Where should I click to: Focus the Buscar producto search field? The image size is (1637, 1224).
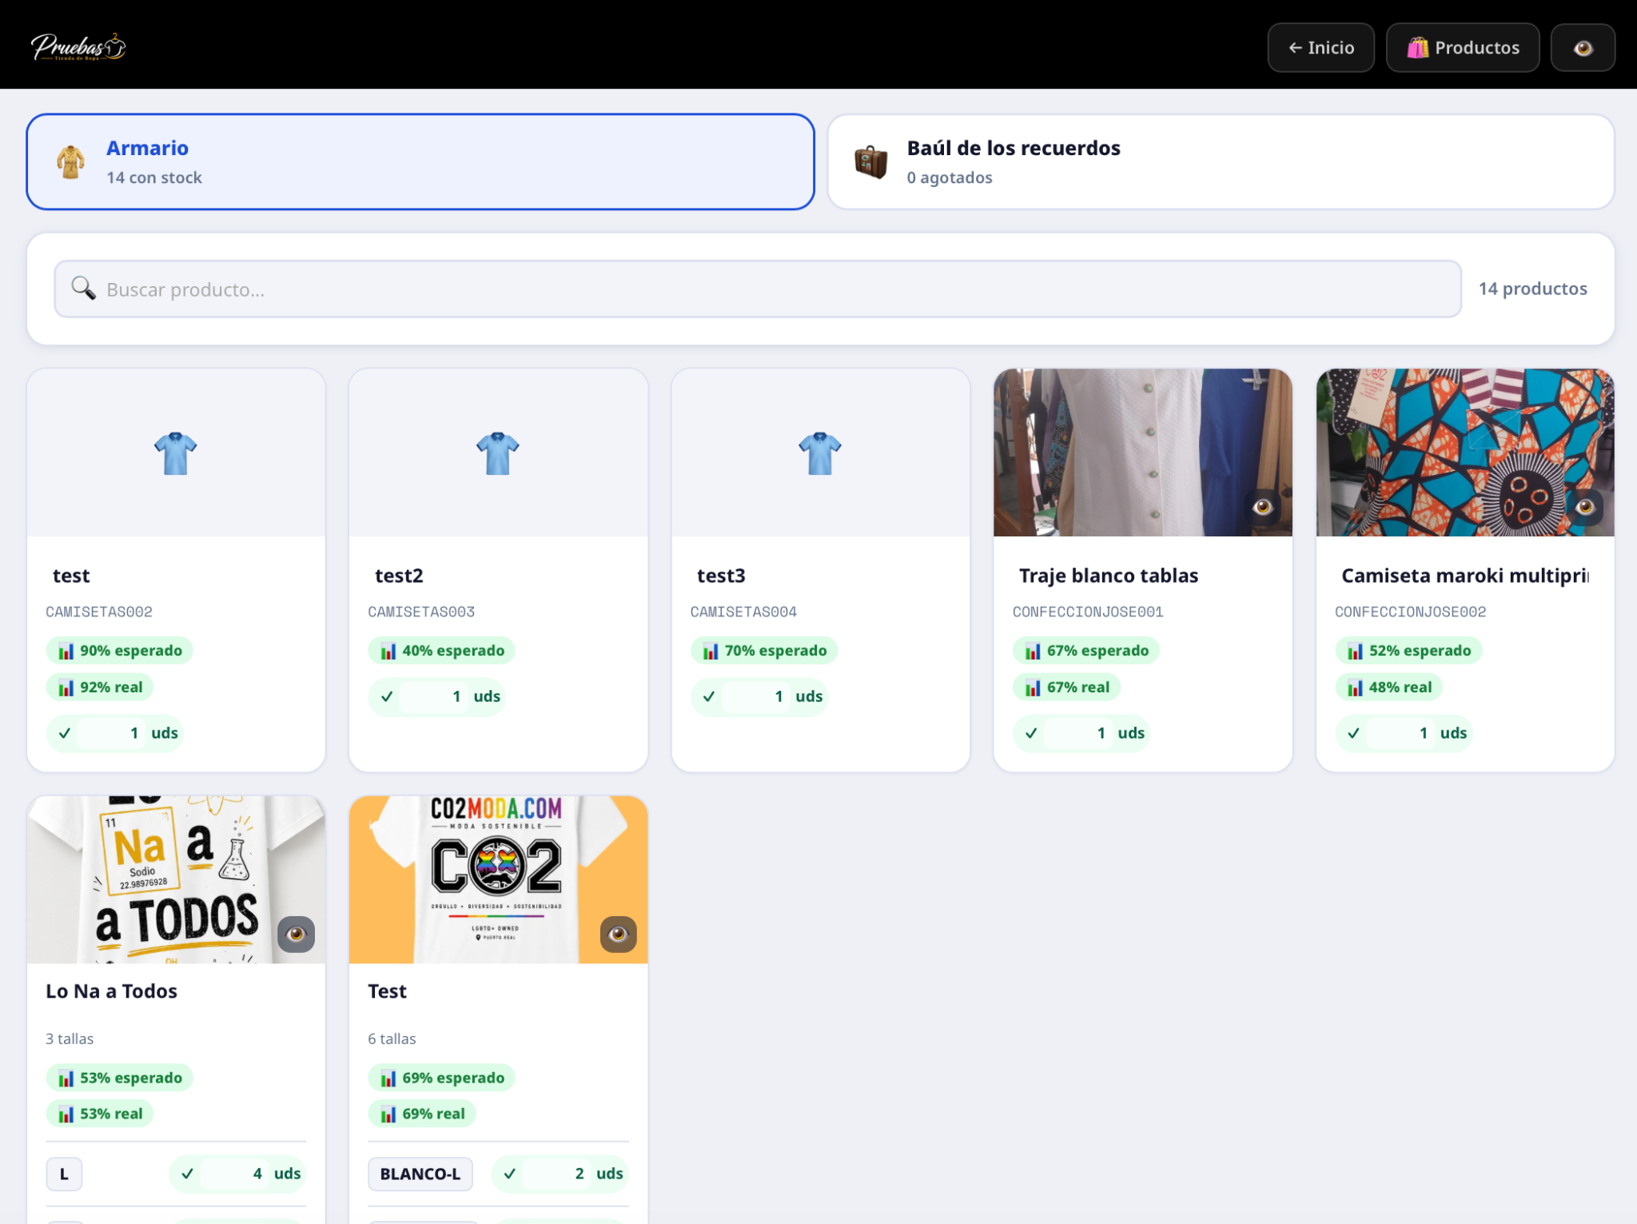[758, 289]
